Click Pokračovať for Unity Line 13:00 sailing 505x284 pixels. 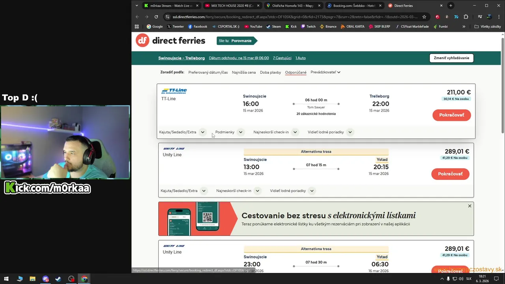(450, 174)
